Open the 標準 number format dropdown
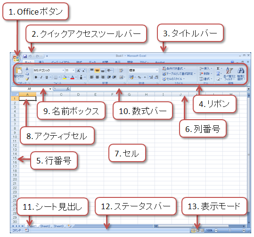Viewport: 254px width, 237px height. click(x=157, y=70)
